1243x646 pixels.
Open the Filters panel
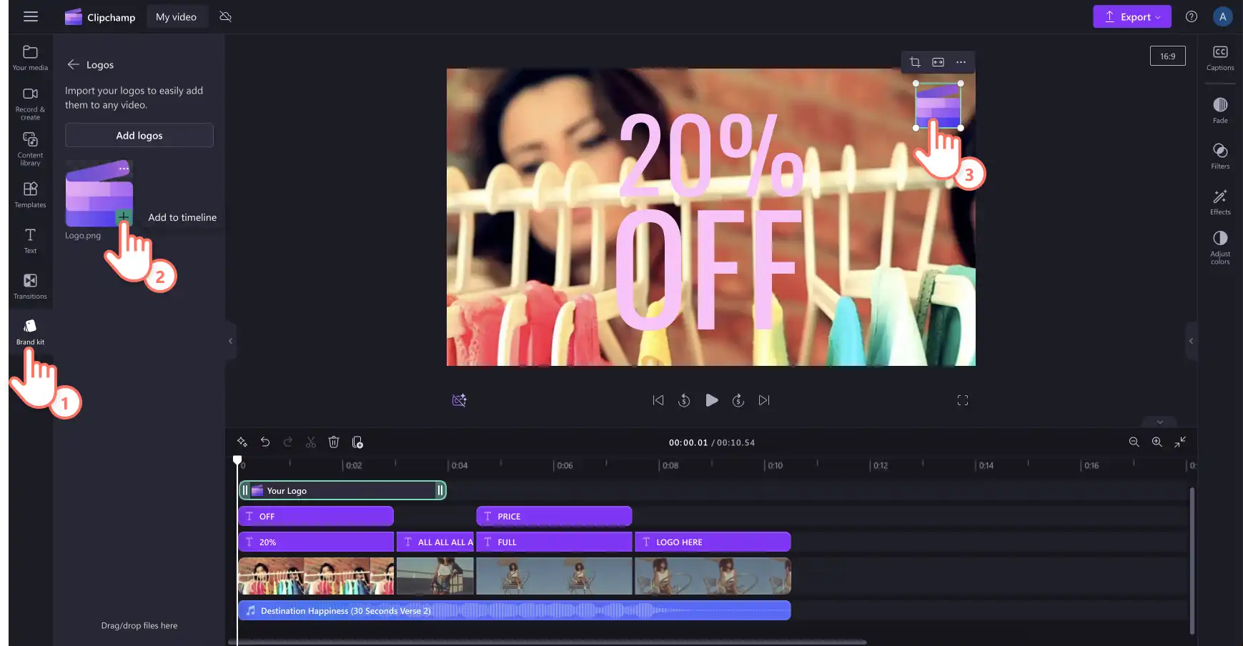tap(1220, 156)
